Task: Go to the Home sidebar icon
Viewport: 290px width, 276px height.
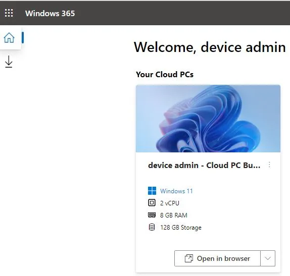Action: 9,38
